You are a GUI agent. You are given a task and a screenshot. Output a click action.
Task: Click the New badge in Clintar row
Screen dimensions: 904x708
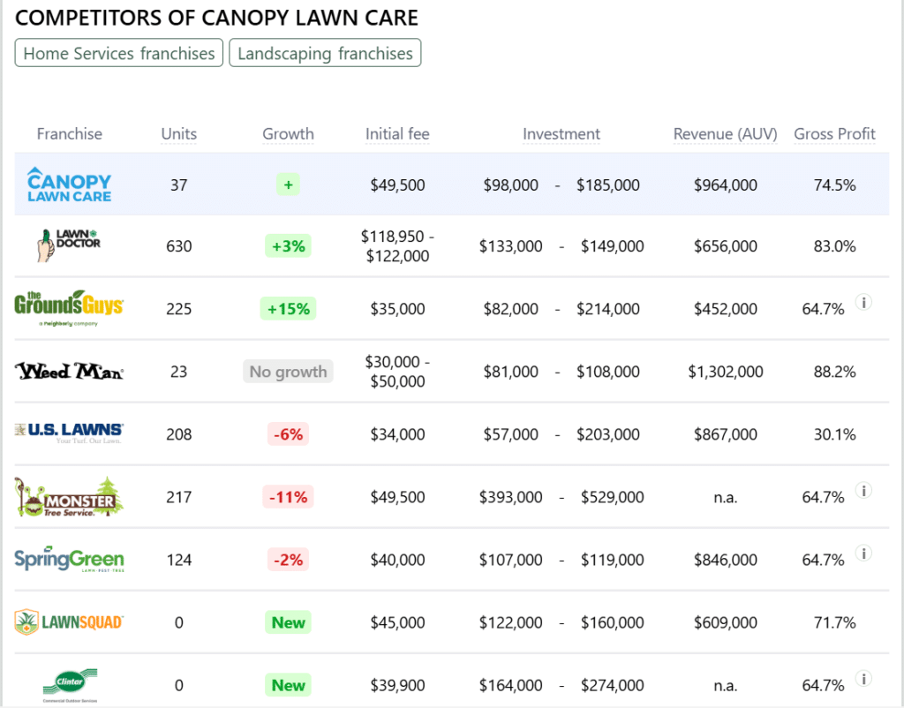click(x=289, y=686)
